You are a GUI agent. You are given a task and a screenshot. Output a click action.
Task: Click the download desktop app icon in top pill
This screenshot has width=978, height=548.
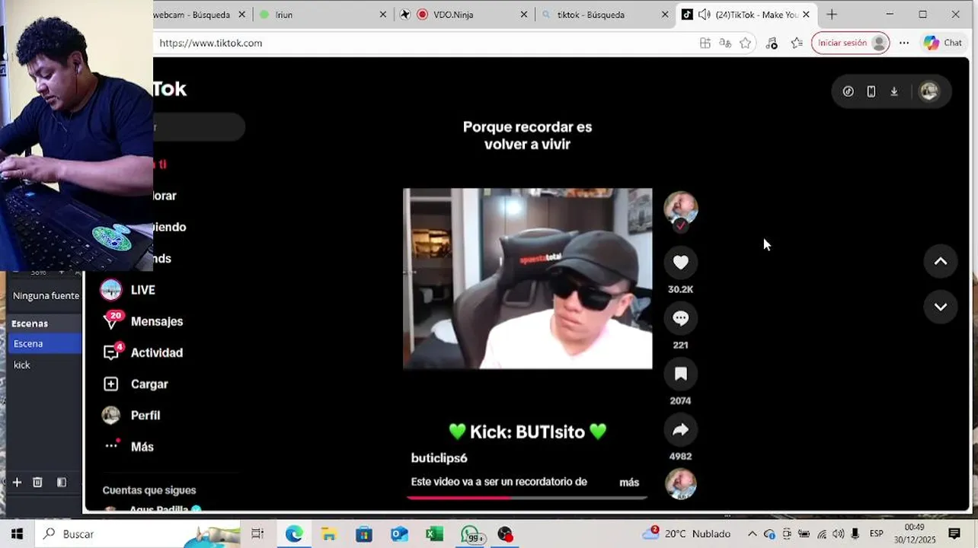894,91
